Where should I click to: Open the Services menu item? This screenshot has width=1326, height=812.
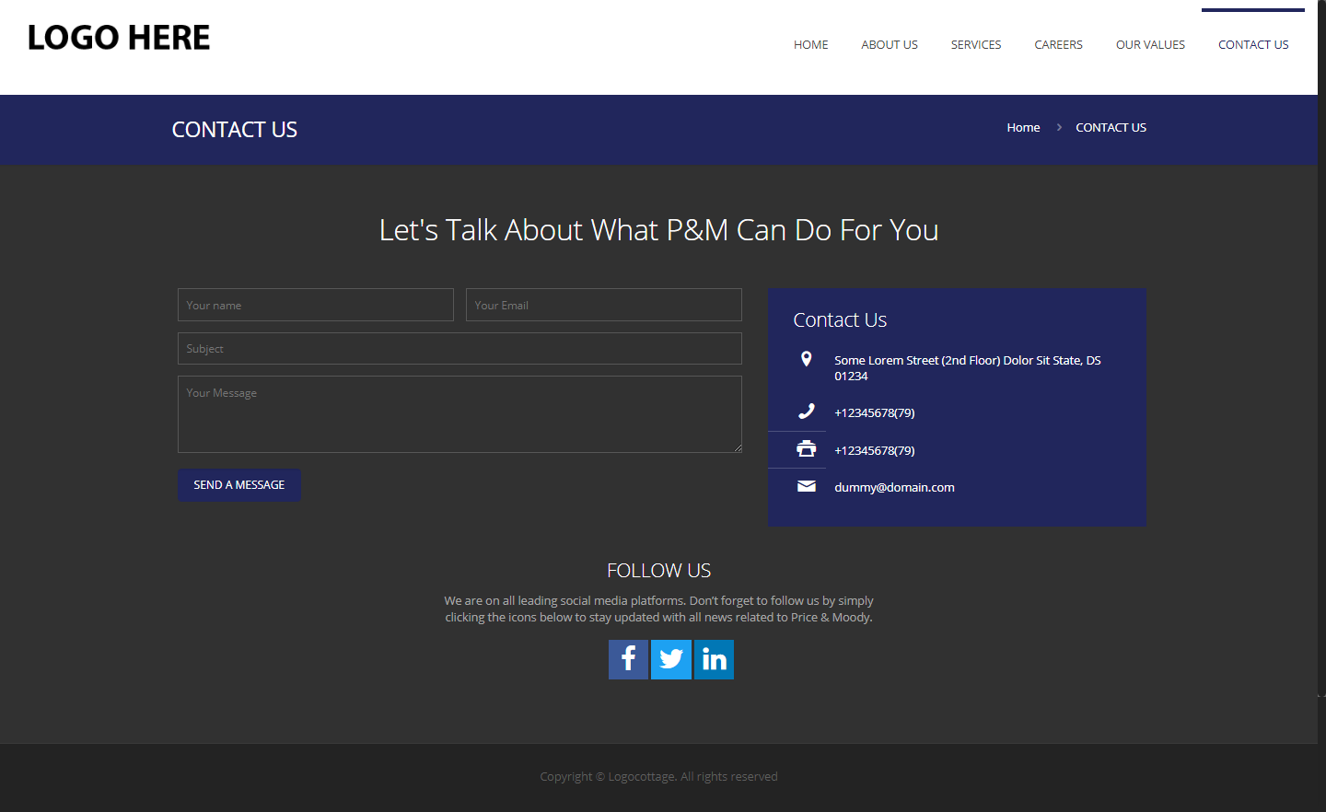(x=976, y=44)
